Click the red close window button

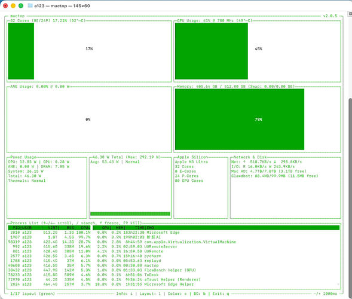pos(5,5)
